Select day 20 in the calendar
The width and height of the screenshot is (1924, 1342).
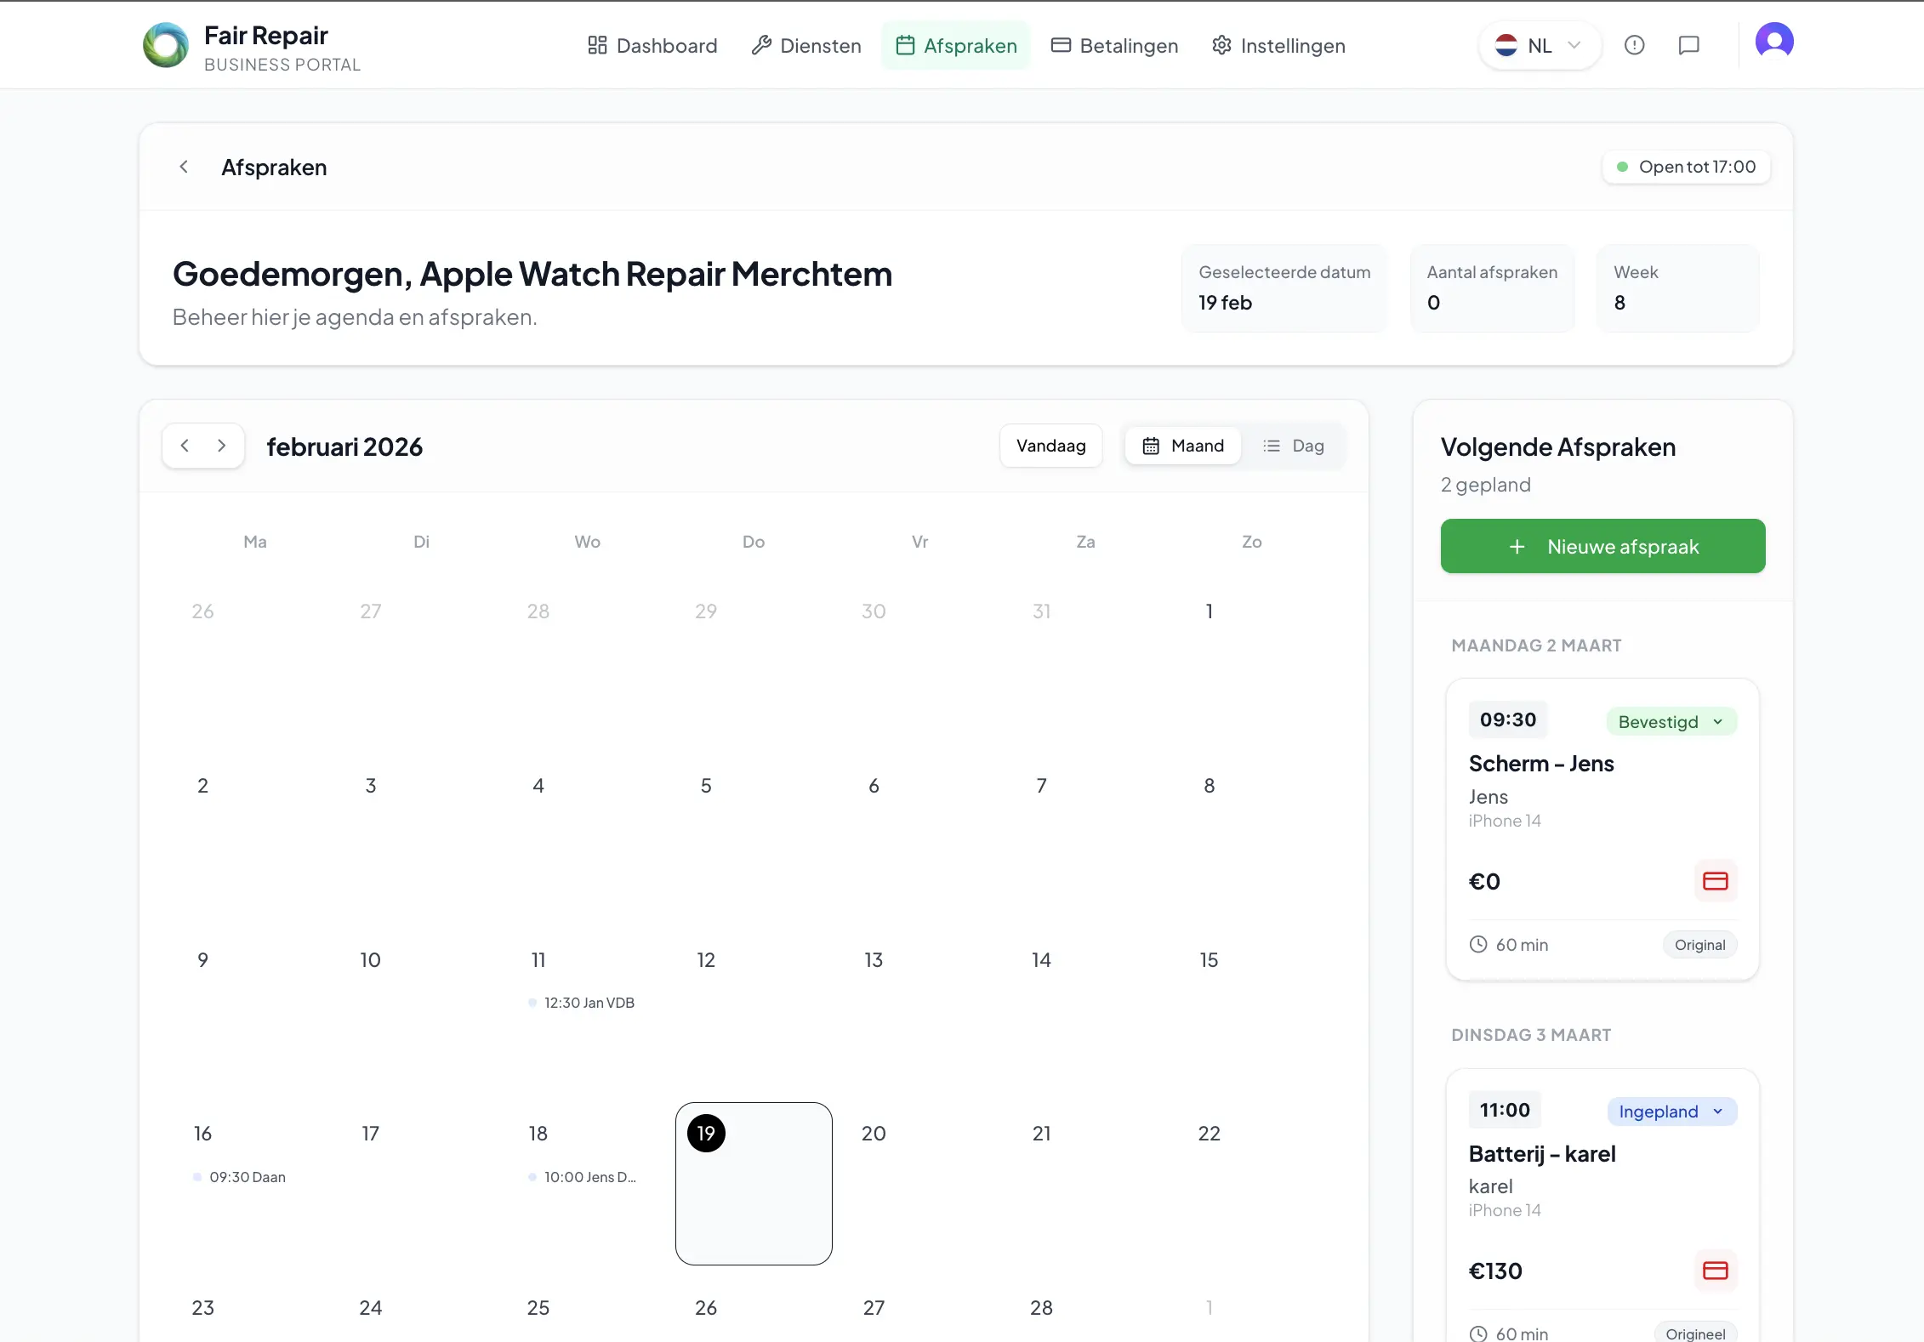tap(874, 1134)
